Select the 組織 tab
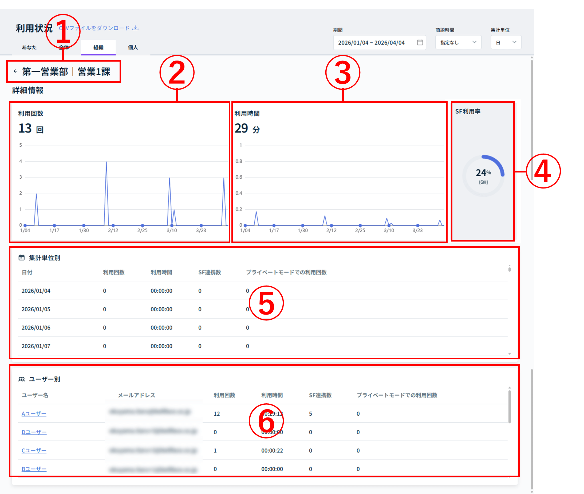 98,47
